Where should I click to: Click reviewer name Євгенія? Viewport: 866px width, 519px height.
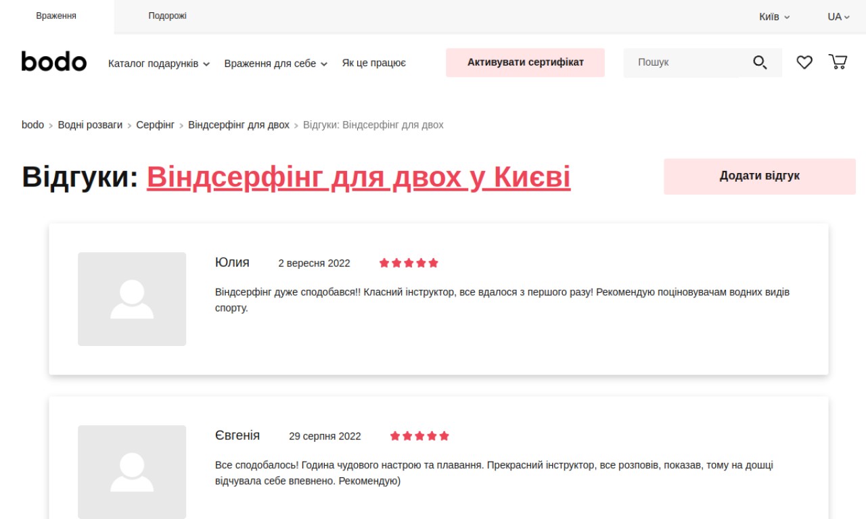(x=237, y=436)
